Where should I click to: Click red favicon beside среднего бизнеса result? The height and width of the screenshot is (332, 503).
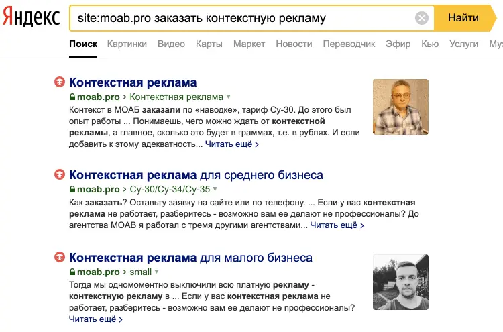(60, 175)
